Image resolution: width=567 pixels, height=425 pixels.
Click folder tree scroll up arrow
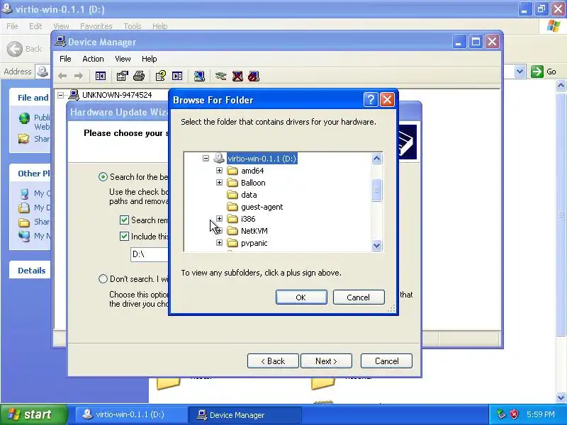coord(376,158)
